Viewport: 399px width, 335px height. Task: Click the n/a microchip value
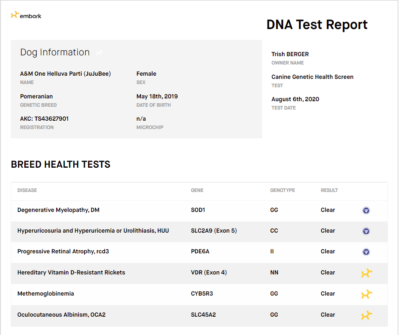click(141, 119)
